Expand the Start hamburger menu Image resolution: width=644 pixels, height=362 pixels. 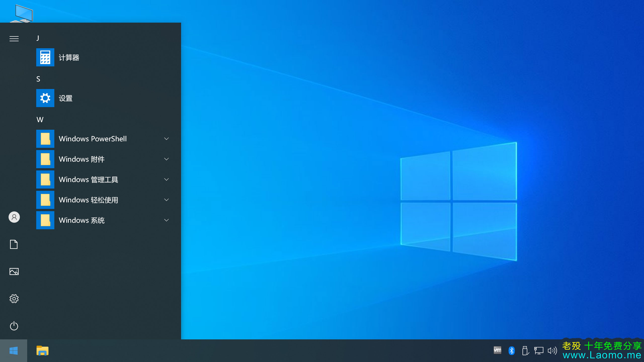point(14,39)
